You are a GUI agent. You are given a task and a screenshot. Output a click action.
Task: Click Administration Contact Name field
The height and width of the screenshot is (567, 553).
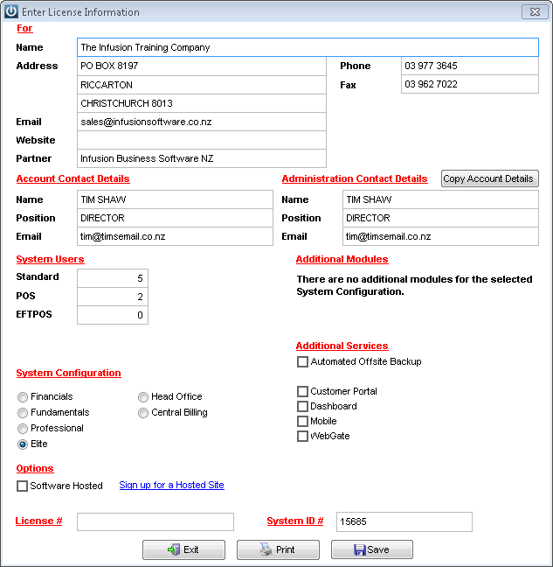(440, 199)
